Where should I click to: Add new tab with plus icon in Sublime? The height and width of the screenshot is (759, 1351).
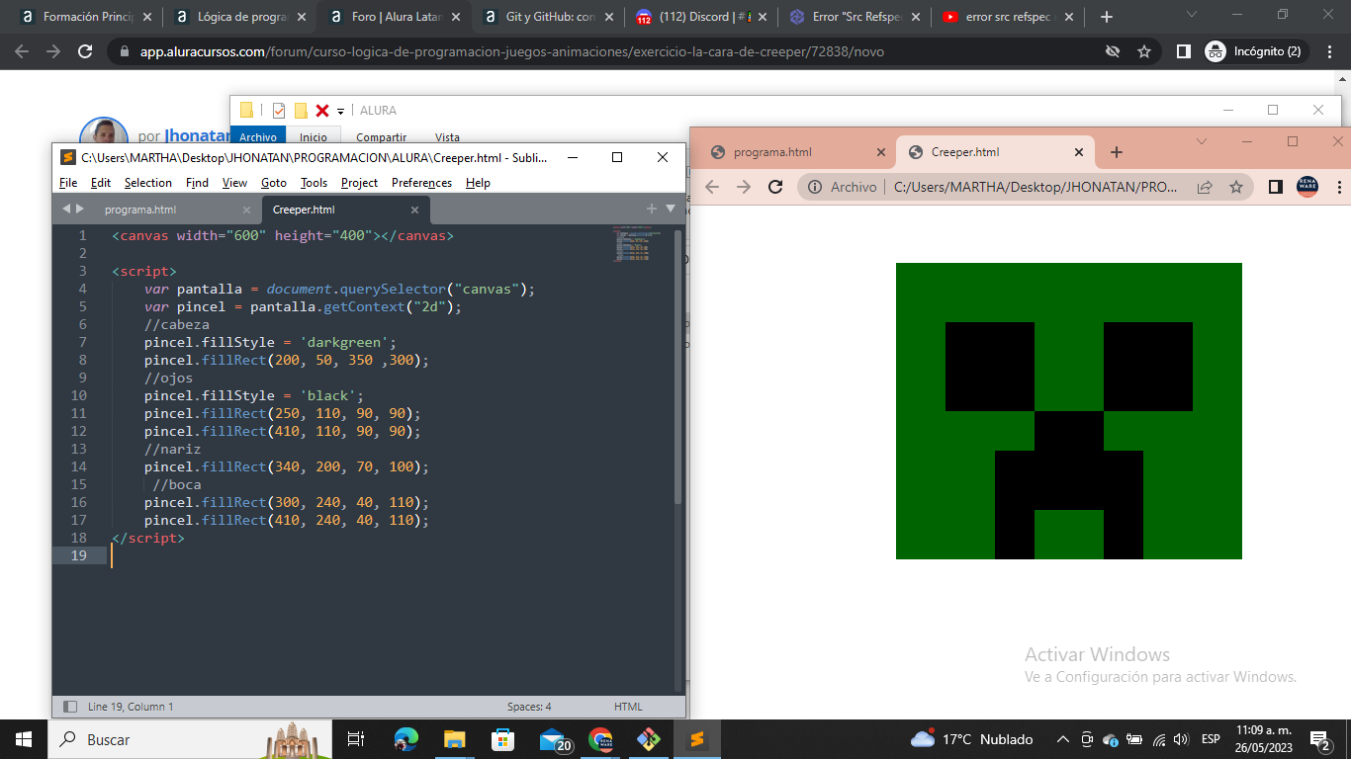[x=652, y=209]
